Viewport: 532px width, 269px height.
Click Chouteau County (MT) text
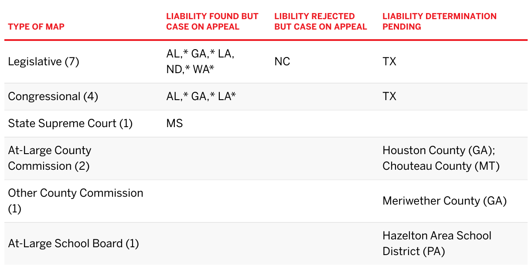pos(441,166)
